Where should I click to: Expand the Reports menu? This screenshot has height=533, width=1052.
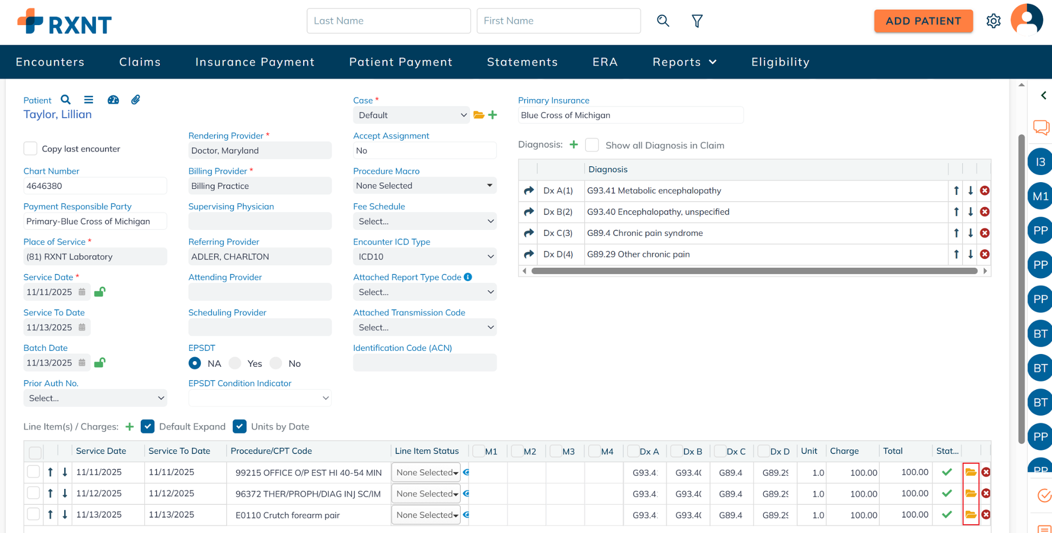pyautogui.click(x=684, y=62)
